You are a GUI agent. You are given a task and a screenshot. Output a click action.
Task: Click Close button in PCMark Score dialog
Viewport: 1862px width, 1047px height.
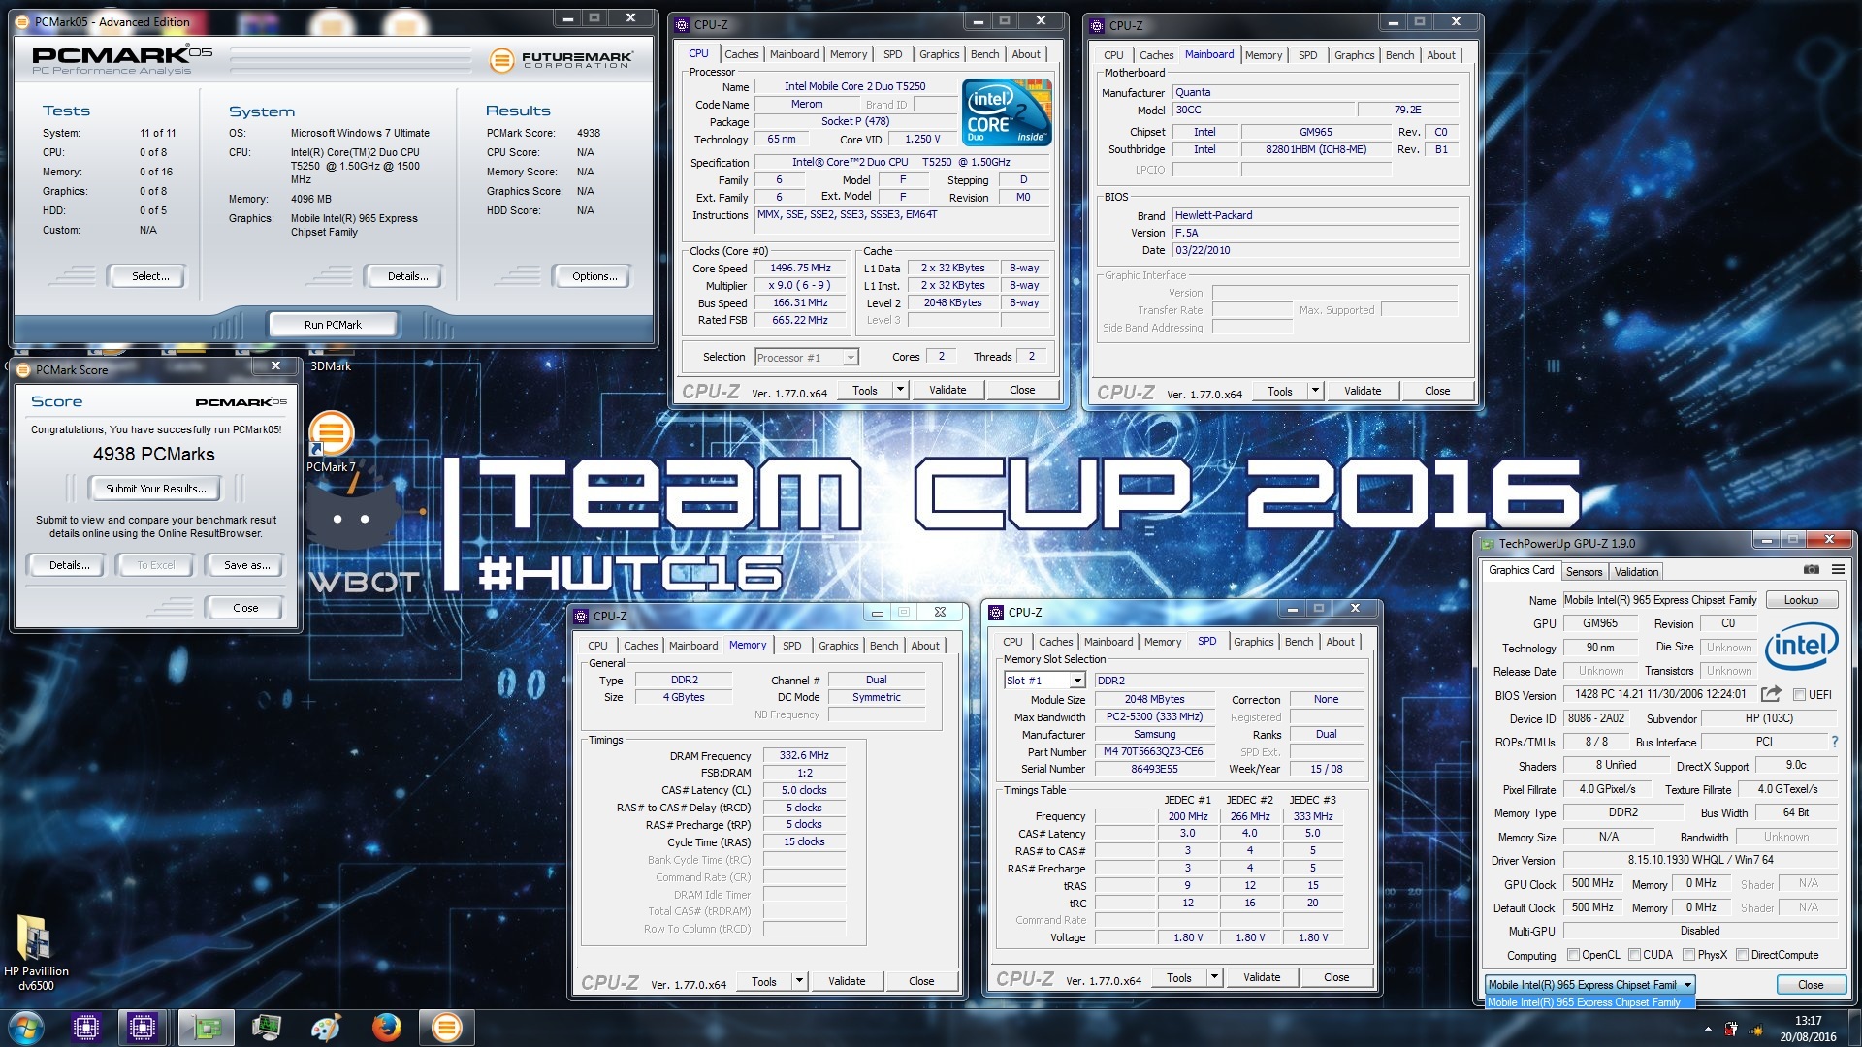[x=245, y=608]
